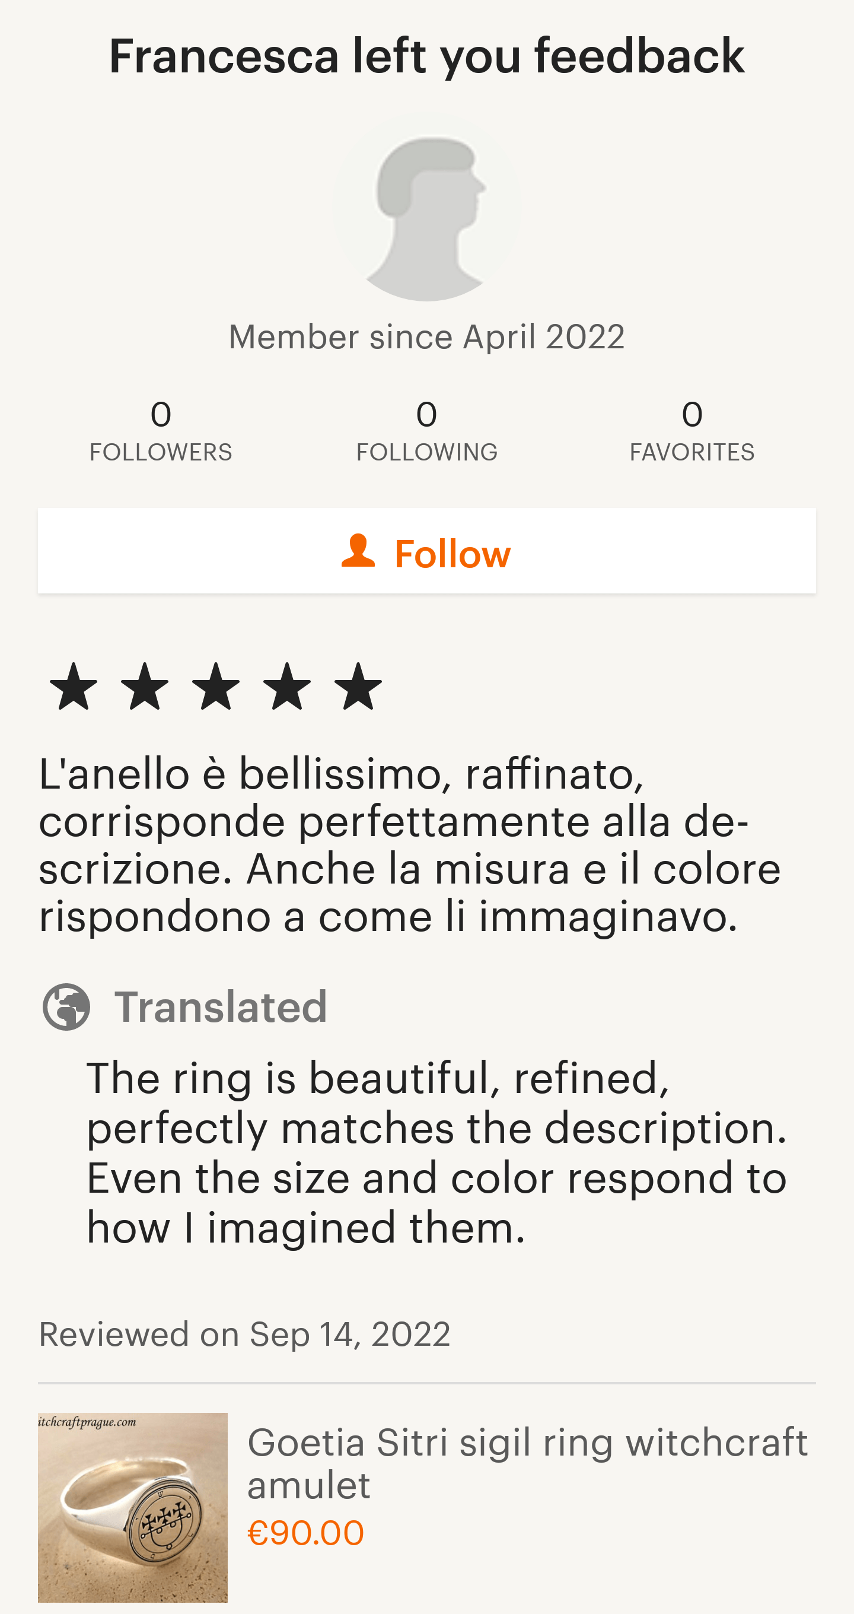The image size is (854, 1614).
Task: Select the original Italian review text
Action: (x=410, y=844)
